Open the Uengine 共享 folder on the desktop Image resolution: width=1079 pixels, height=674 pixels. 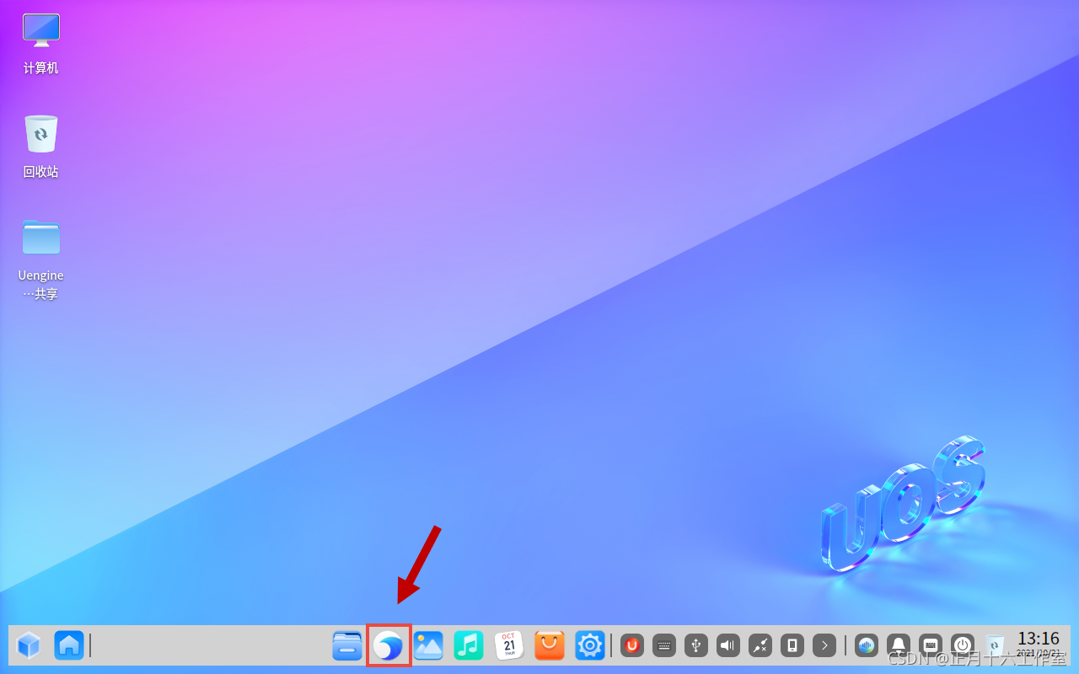(x=40, y=237)
